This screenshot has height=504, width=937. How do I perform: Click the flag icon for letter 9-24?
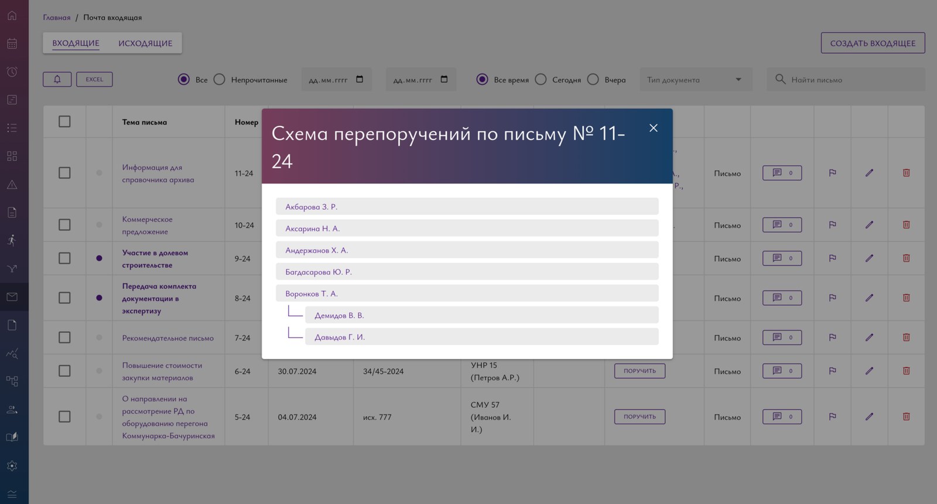point(832,258)
